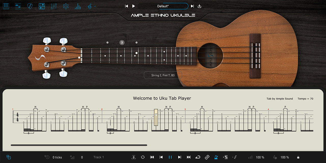The image size is (326, 163).
Task: Toggle the lock icon at bottom right
Action: click(x=298, y=157)
